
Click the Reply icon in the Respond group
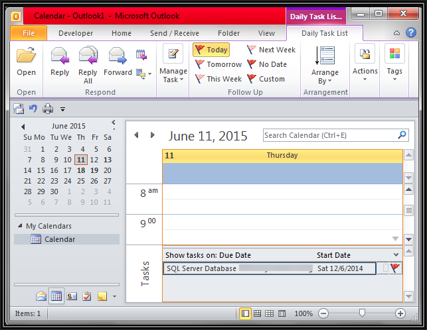[60, 56]
